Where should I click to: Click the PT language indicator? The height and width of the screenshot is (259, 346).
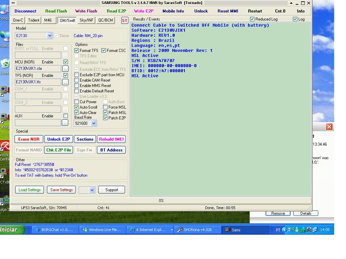(278, 230)
